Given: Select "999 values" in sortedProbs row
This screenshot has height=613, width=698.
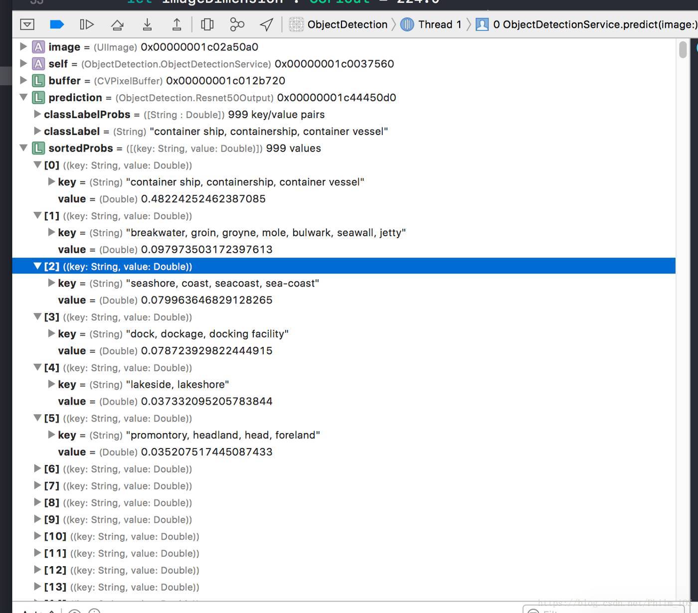Looking at the screenshot, I should click(294, 149).
